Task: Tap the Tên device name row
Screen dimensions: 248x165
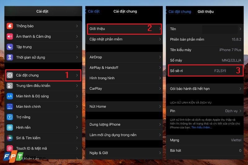Action: [205, 29]
